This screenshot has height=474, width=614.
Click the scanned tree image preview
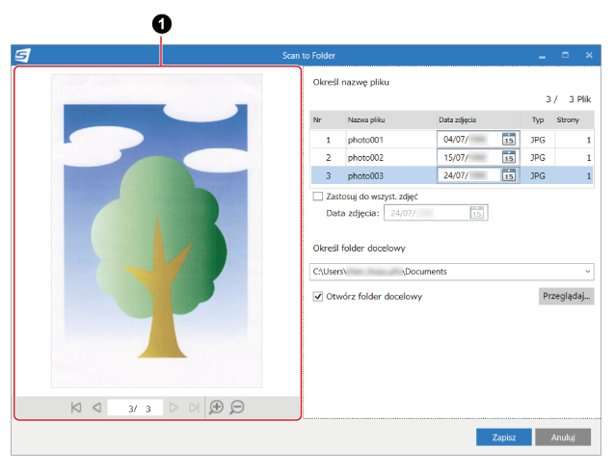pos(156,231)
